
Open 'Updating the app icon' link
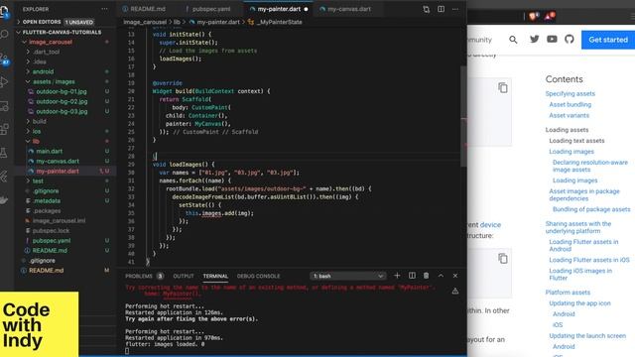[579, 303]
